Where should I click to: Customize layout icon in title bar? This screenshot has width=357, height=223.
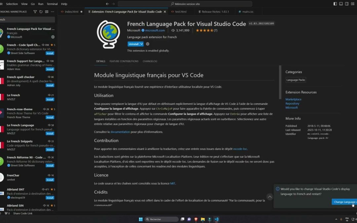coord(353,4)
